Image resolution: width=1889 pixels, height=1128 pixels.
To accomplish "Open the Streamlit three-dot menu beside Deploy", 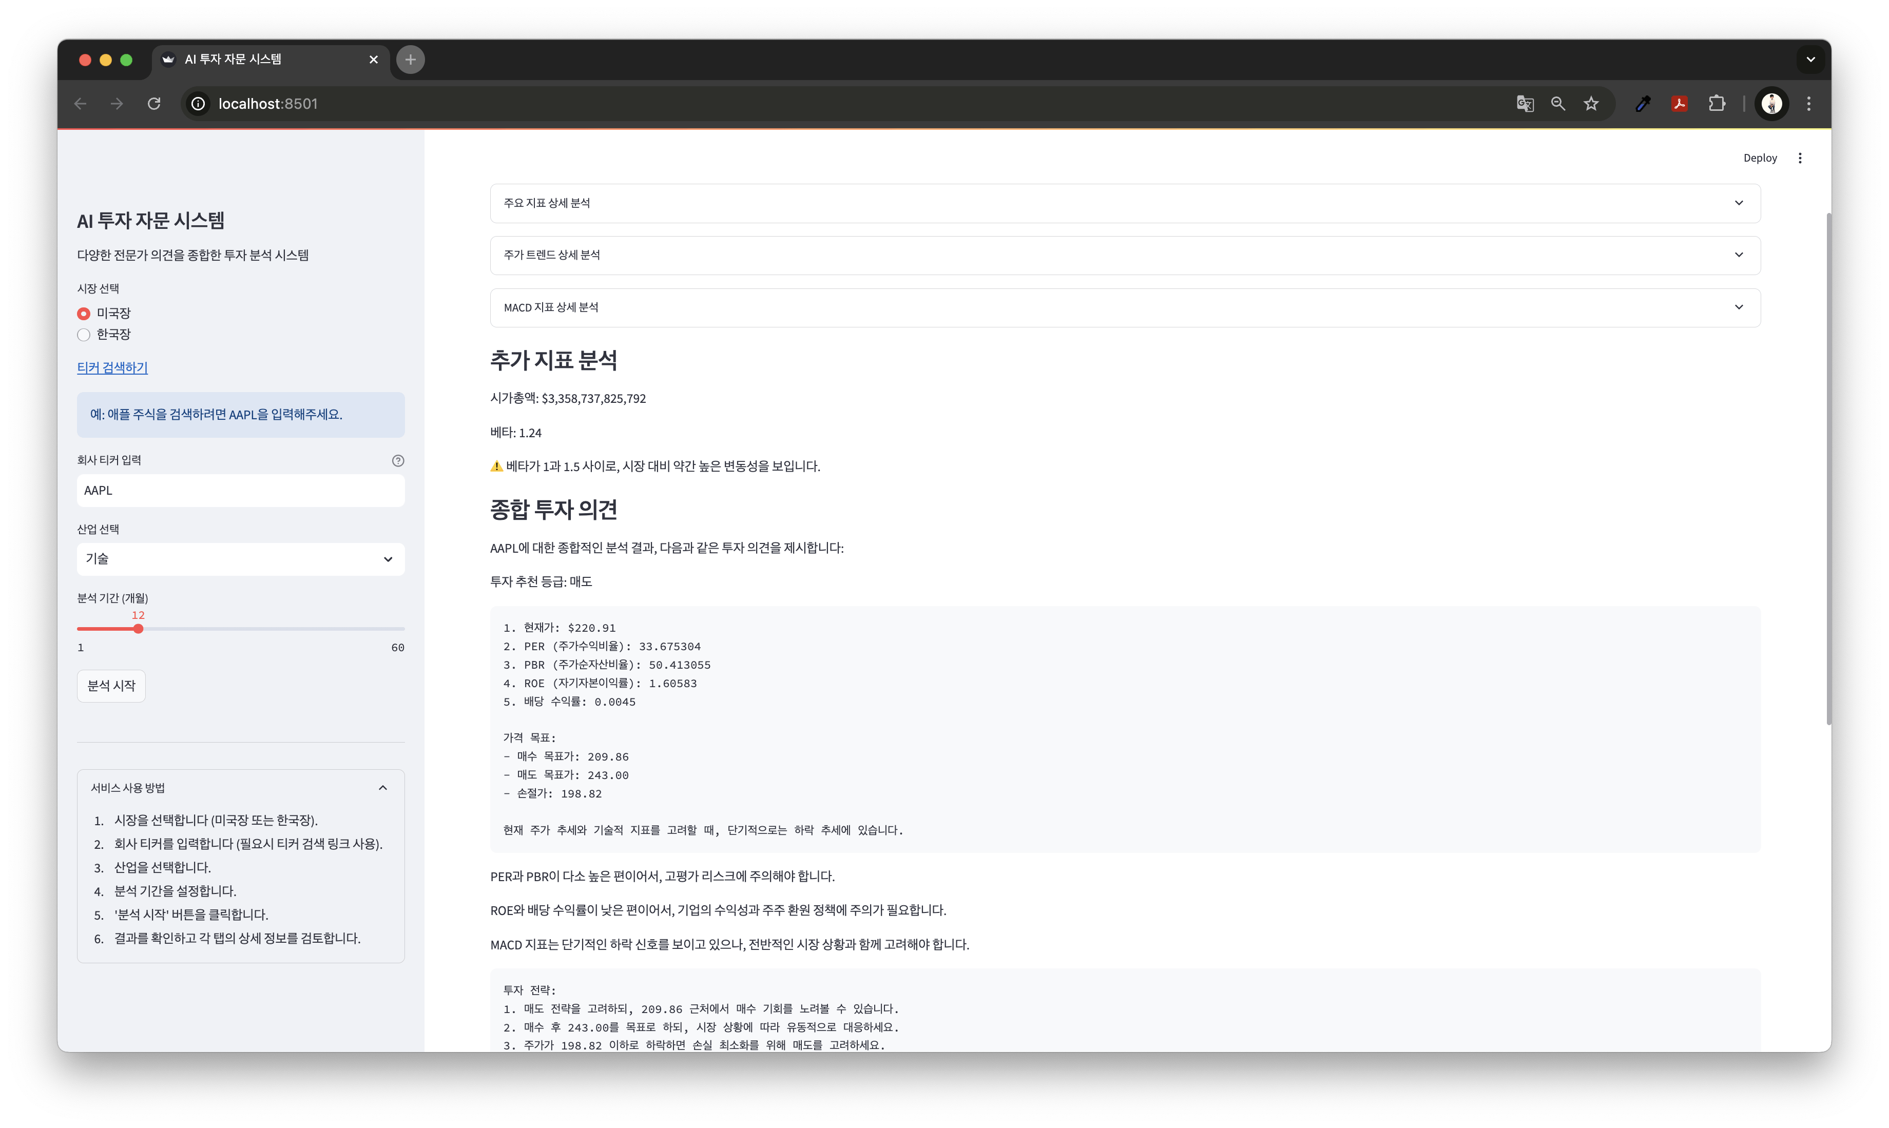I will [1799, 158].
